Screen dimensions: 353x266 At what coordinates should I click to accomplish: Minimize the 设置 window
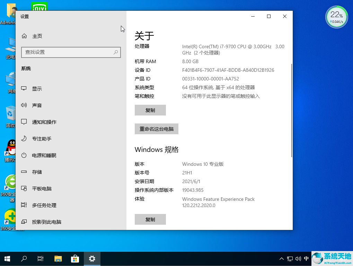[253, 16]
